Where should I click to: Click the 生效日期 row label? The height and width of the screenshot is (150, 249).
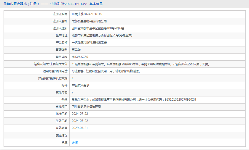coord(61,121)
